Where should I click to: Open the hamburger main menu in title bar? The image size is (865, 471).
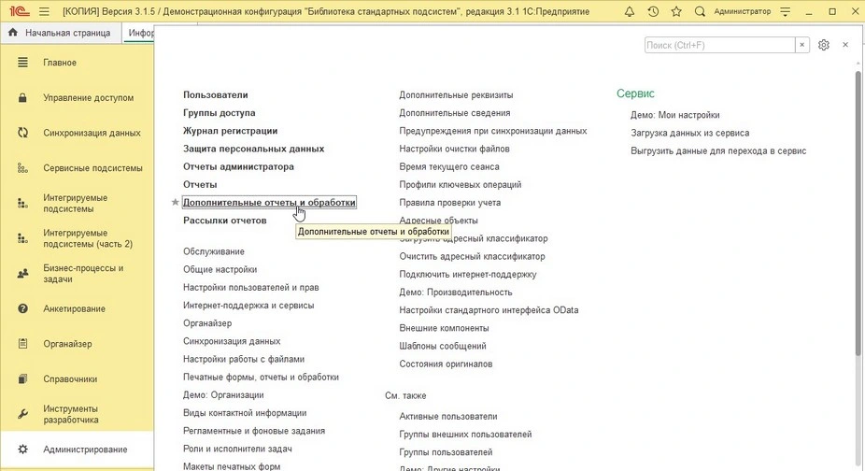tap(43, 11)
